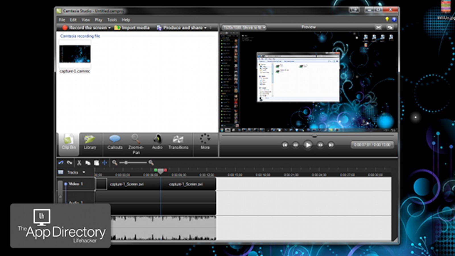
Task: Open the Help menu
Action: point(126,20)
